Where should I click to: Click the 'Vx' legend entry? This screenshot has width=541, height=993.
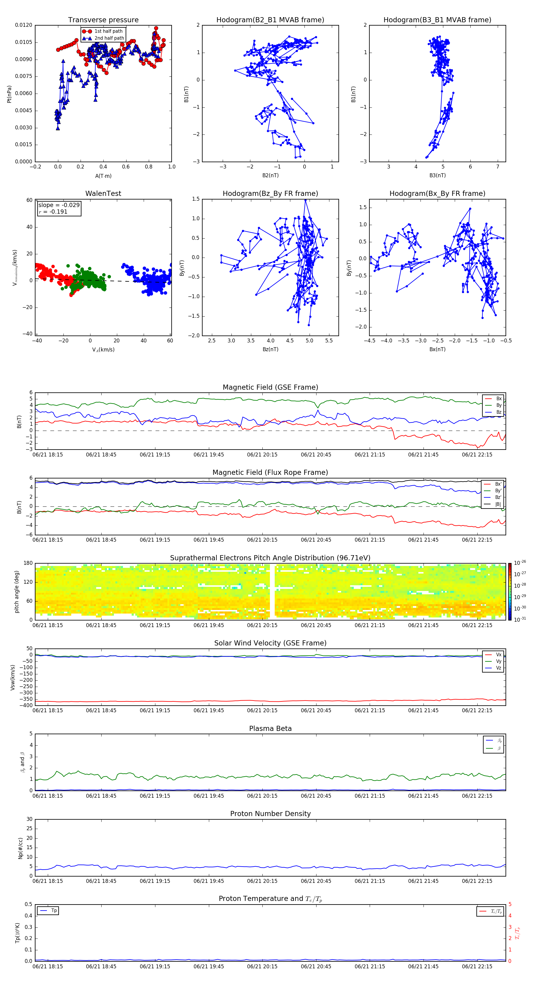coord(494,655)
